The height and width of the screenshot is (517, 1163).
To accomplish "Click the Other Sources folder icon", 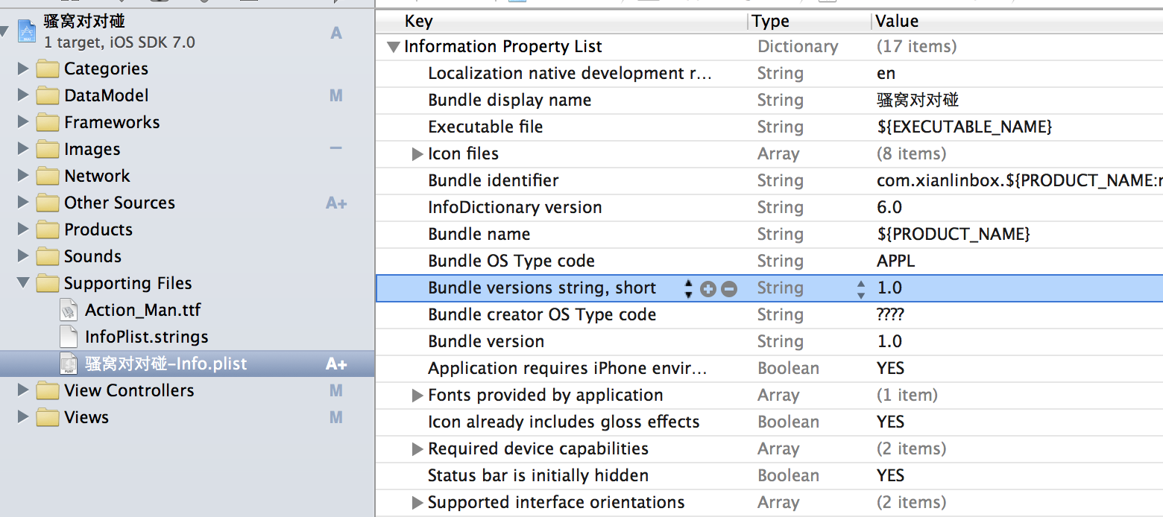I will [x=48, y=203].
